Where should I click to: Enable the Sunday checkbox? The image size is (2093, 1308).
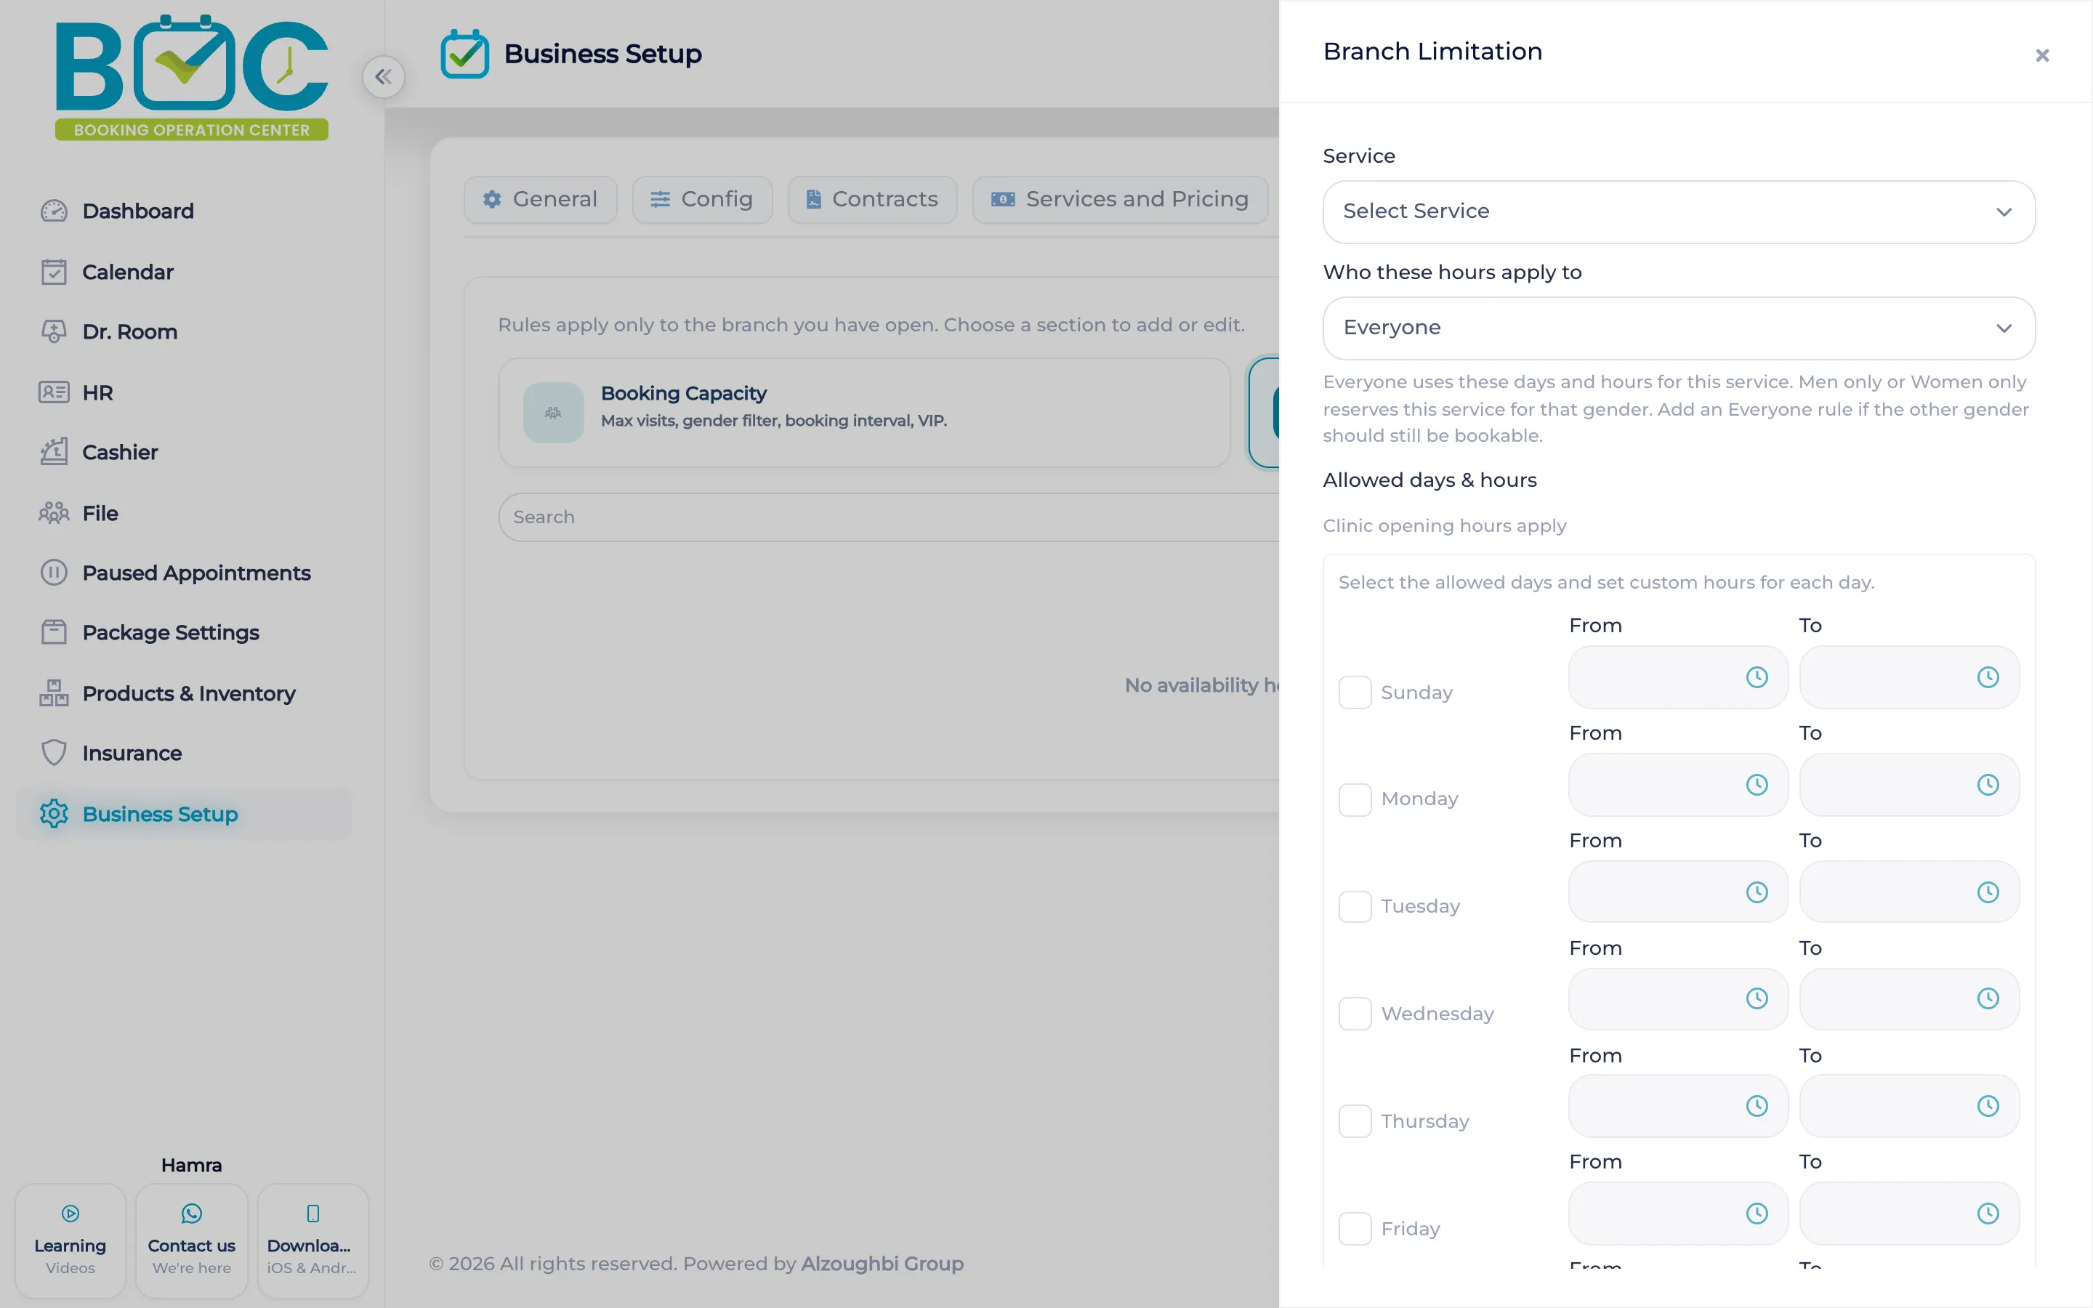[x=1355, y=692]
